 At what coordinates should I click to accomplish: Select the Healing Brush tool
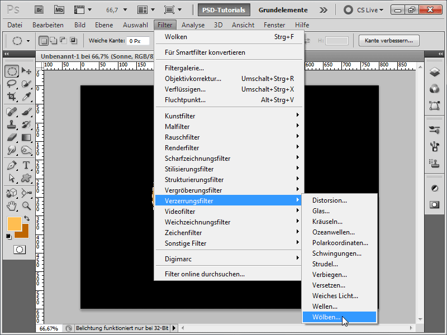click(12, 112)
